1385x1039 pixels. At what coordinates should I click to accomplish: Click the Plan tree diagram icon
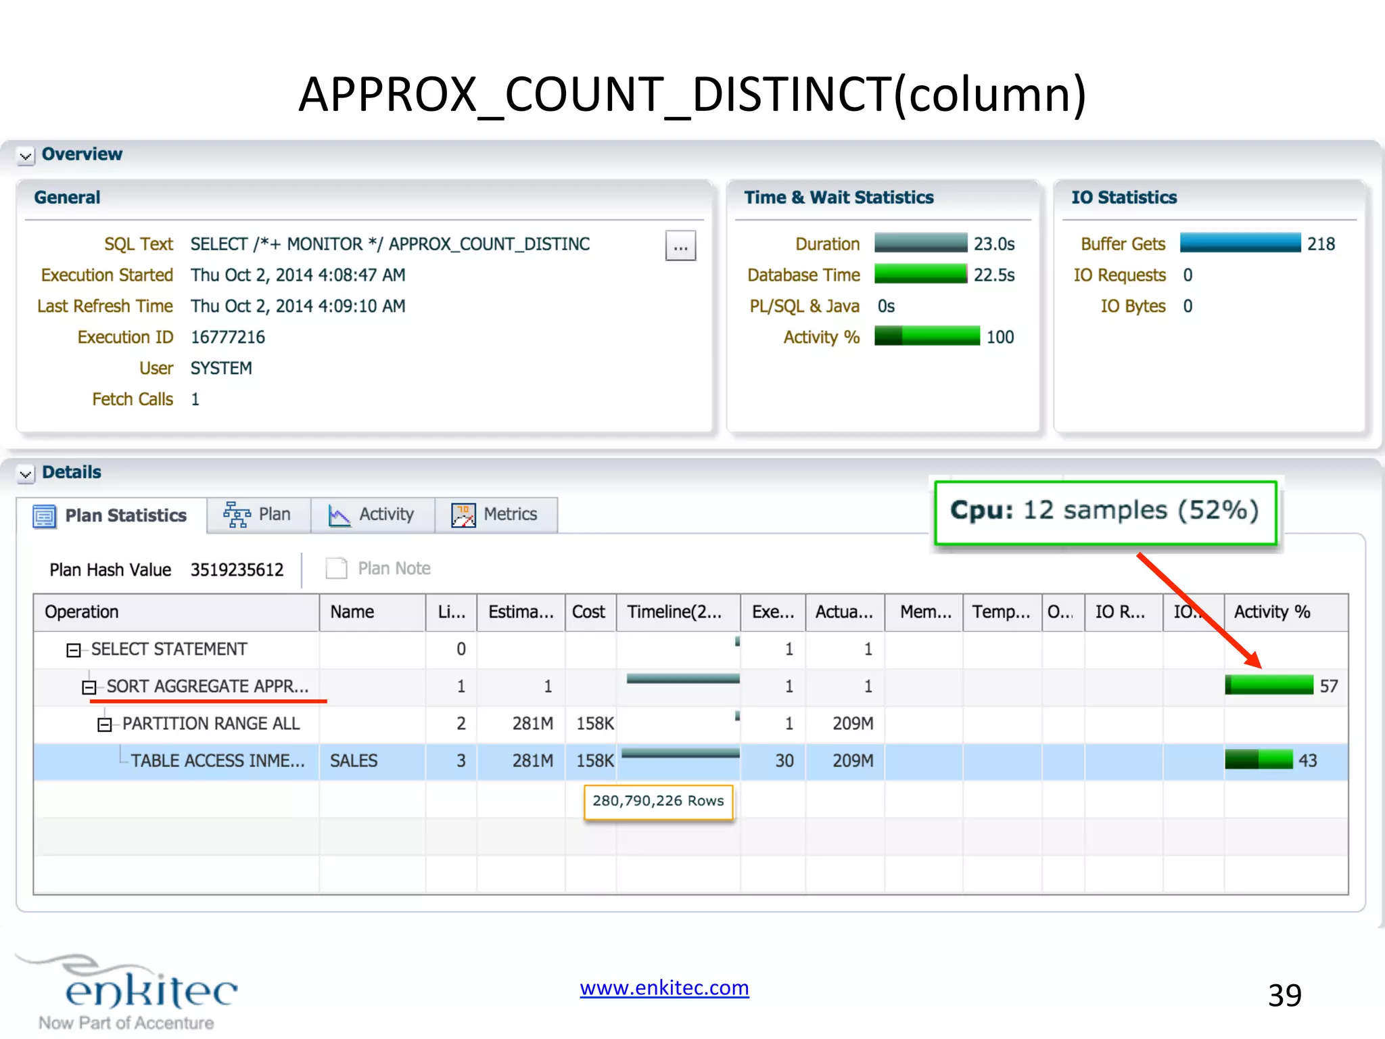(237, 515)
